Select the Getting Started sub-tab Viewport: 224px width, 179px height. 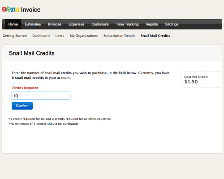coord(15,36)
